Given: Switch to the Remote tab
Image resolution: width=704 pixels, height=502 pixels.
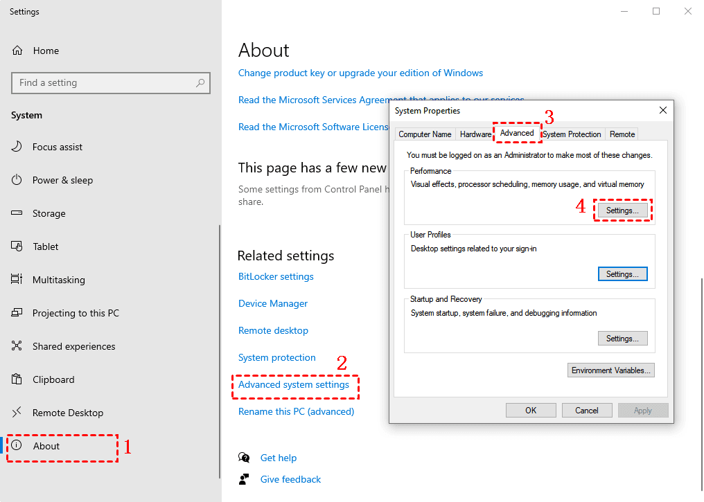Looking at the screenshot, I should (622, 134).
